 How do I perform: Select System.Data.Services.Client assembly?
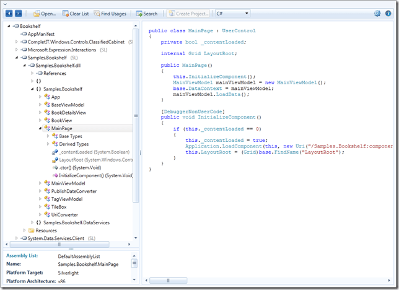(x=56, y=239)
